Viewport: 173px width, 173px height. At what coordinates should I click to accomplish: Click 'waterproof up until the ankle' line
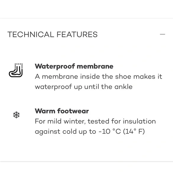coord(84,87)
